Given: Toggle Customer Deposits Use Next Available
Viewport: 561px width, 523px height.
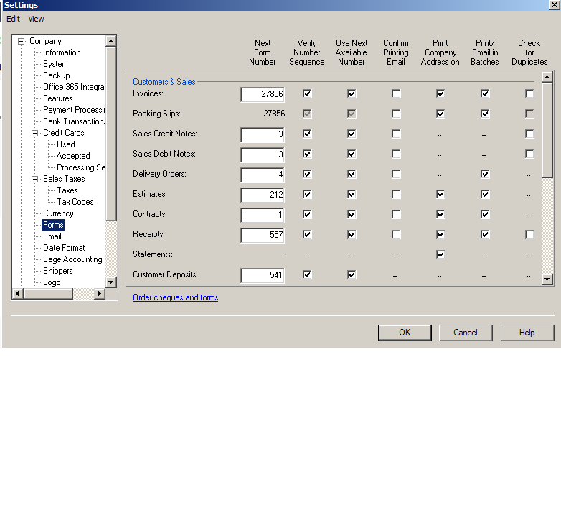Looking at the screenshot, I should tap(352, 274).
